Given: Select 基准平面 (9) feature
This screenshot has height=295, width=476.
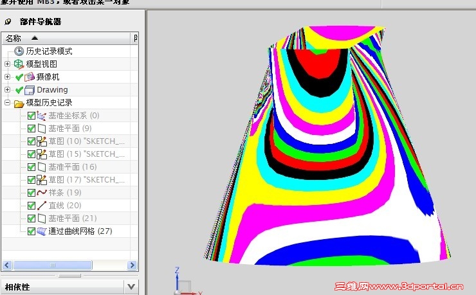Looking at the screenshot, I should point(70,129).
